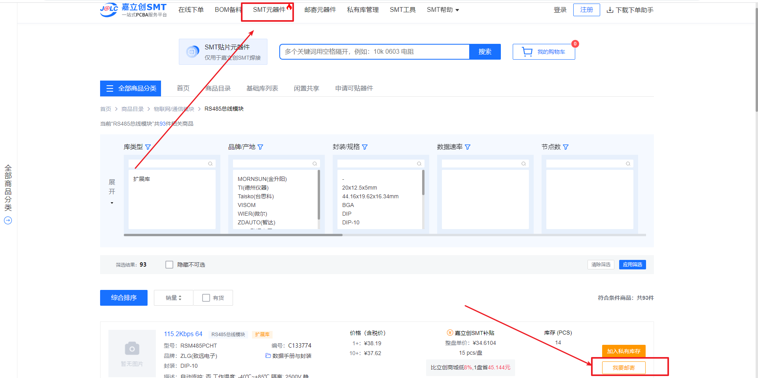Open the 全部商品分类 category menu

point(131,88)
